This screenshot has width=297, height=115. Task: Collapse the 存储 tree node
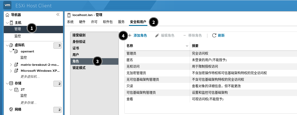pyautogui.click(x=7, y=83)
